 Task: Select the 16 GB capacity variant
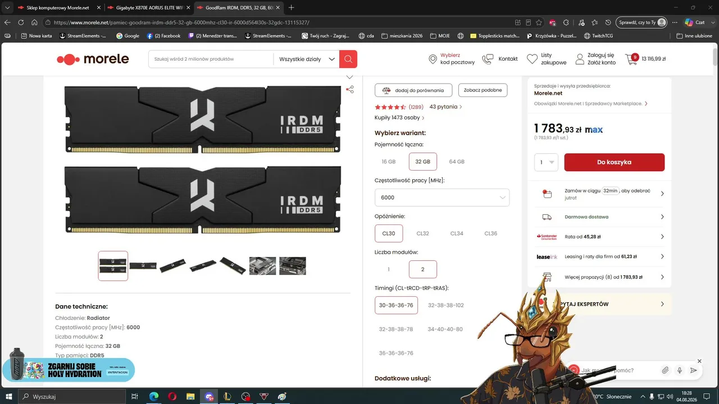389,162
